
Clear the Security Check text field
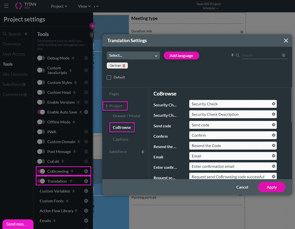click(x=273, y=104)
